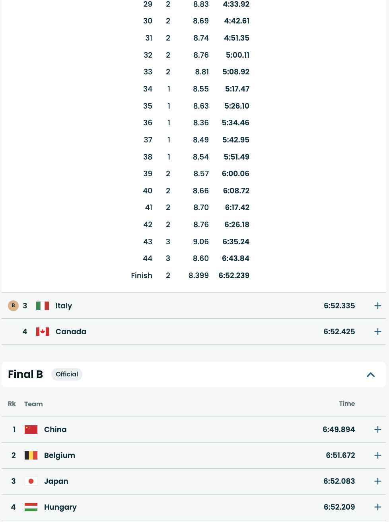This screenshot has height=522, width=389.
Task: Click the bronze medal badge beside Italy
Action: tap(13, 306)
